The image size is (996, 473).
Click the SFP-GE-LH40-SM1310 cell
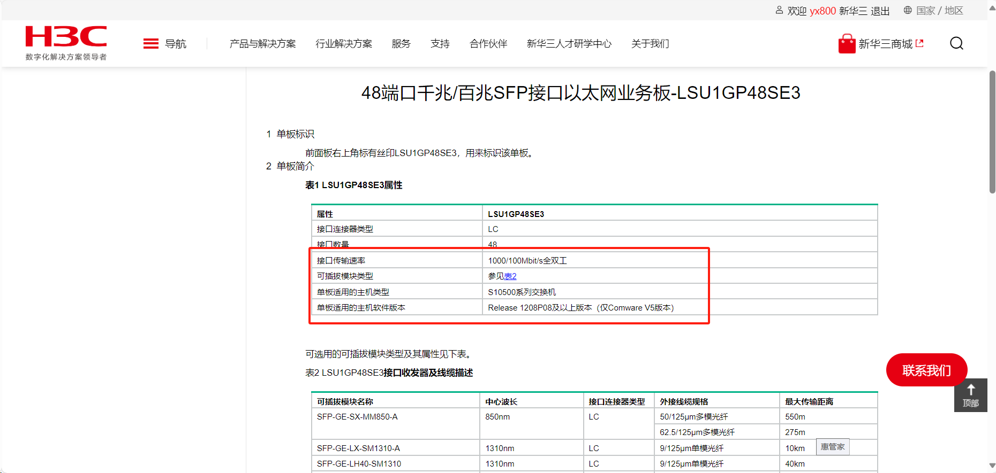pos(395,463)
